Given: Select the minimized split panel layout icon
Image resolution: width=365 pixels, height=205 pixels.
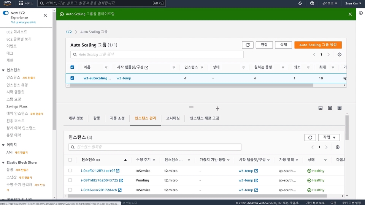Looking at the screenshot, I should [x=321, y=108].
